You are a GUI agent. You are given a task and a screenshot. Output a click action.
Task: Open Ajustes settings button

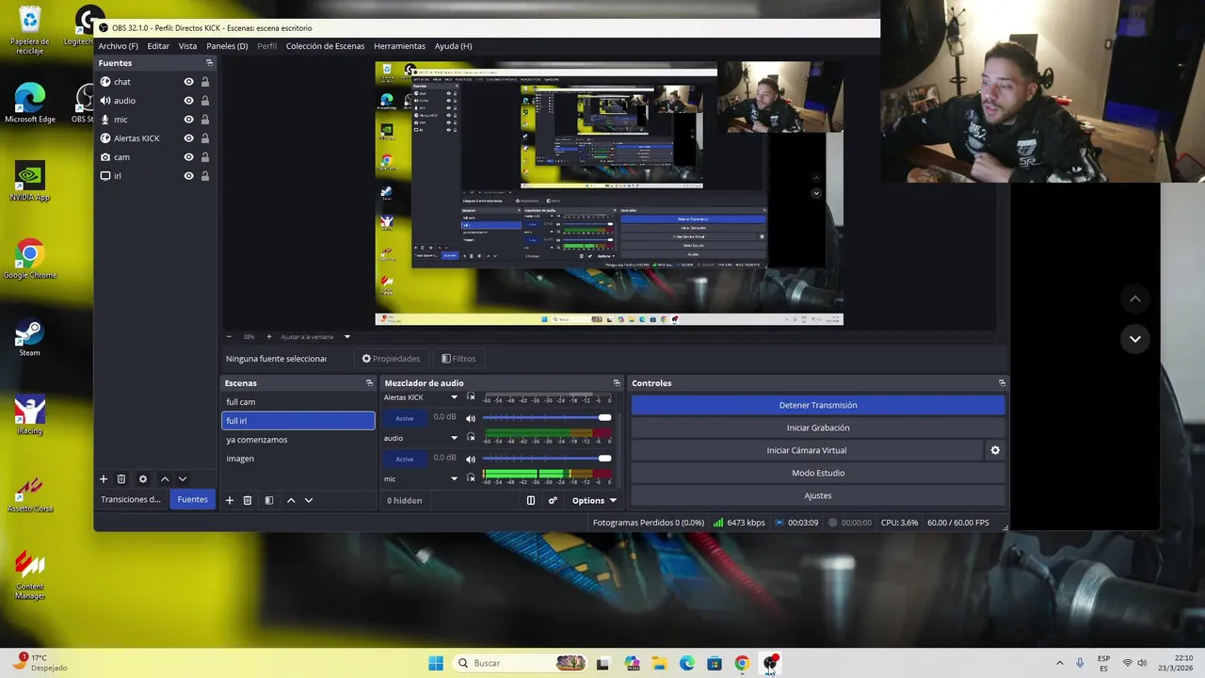[818, 495]
